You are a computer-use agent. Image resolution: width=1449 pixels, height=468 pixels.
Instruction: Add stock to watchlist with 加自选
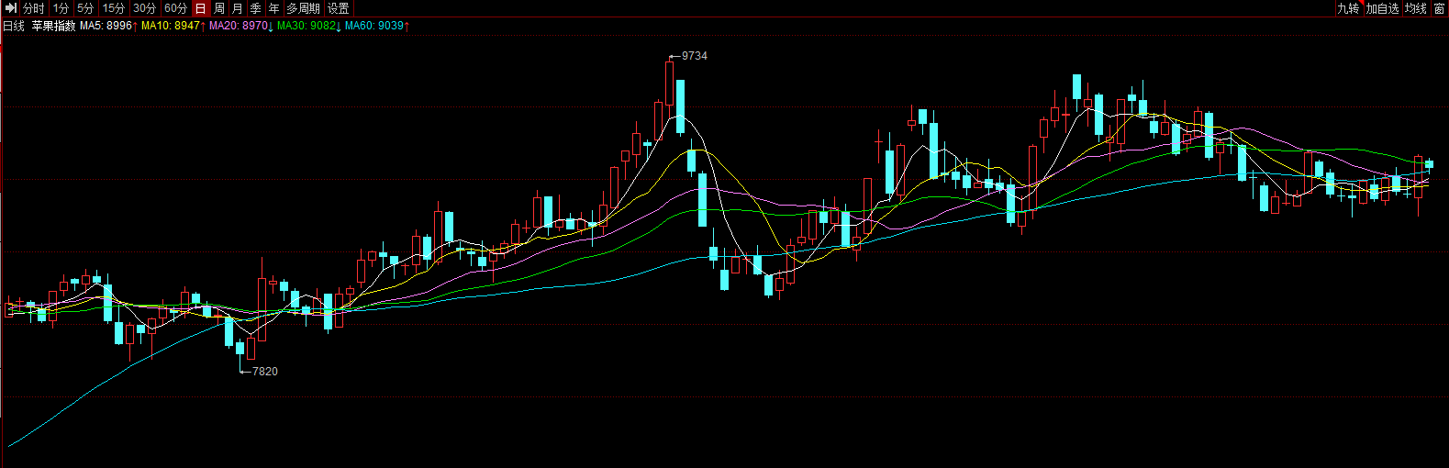pyautogui.click(x=1382, y=8)
